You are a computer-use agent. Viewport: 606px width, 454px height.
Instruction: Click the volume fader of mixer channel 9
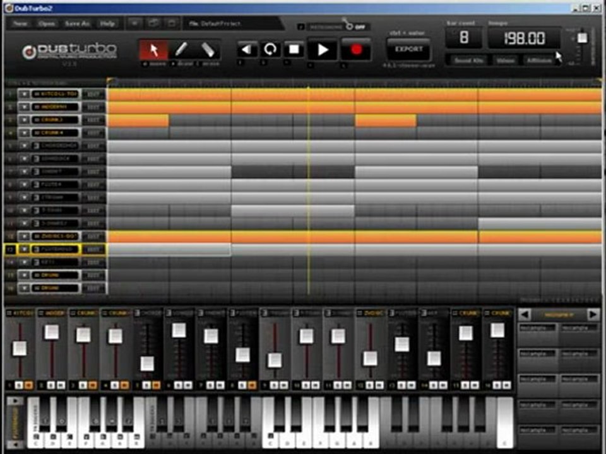click(275, 360)
